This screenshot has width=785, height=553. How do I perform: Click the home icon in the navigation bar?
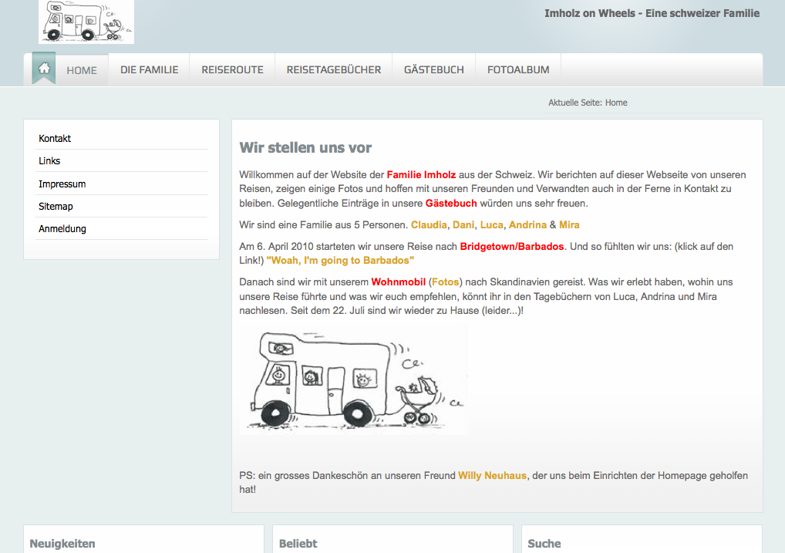point(43,68)
